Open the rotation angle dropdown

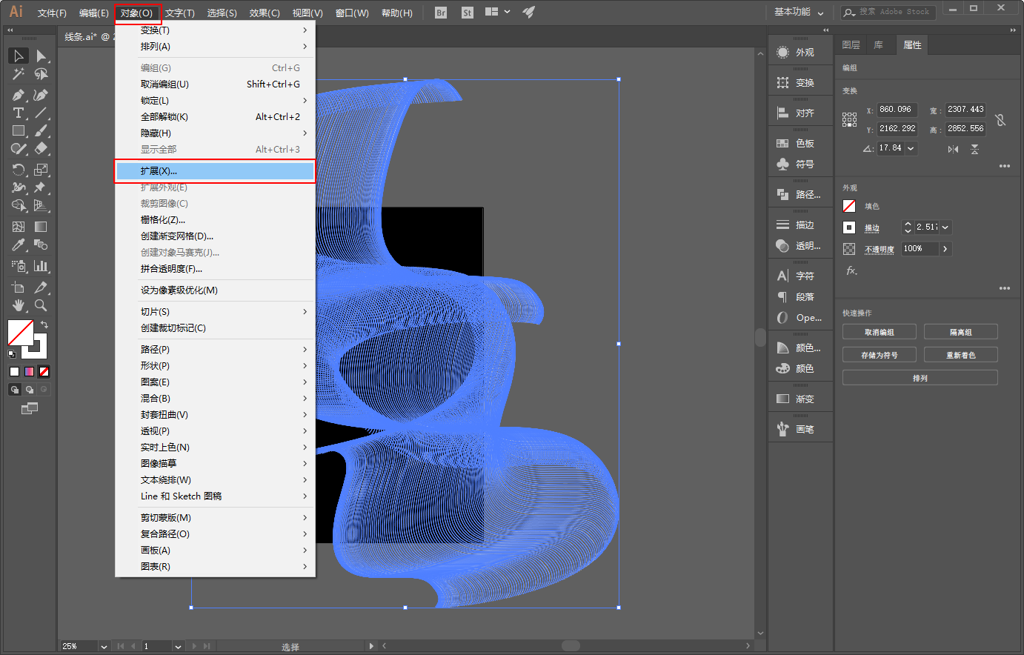(x=911, y=148)
